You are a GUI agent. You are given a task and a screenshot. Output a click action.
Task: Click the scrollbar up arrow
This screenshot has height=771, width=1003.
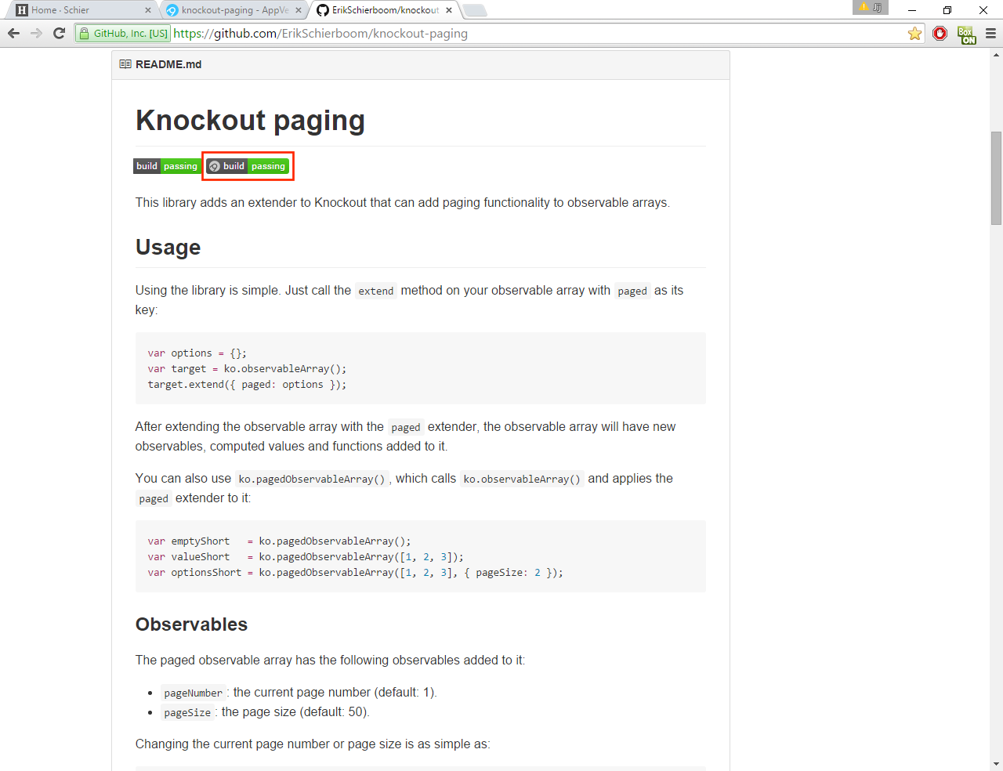pyautogui.click(x=996, y=55)
